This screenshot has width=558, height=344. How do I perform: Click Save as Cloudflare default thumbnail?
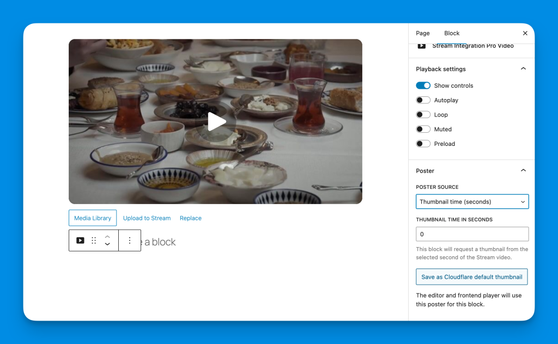pyautogui.click(x=471, y=277)
